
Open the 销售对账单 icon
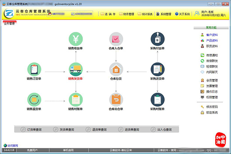[x=76, y=100]
